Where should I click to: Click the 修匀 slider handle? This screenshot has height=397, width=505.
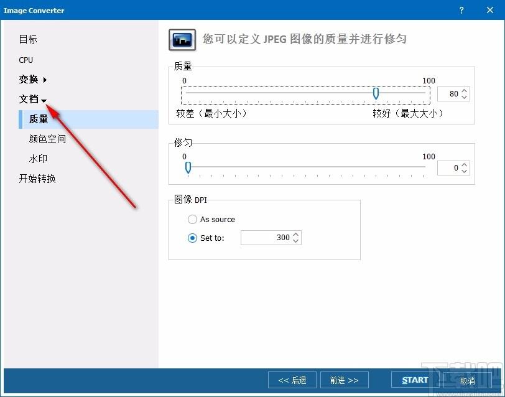coord(188,168)
